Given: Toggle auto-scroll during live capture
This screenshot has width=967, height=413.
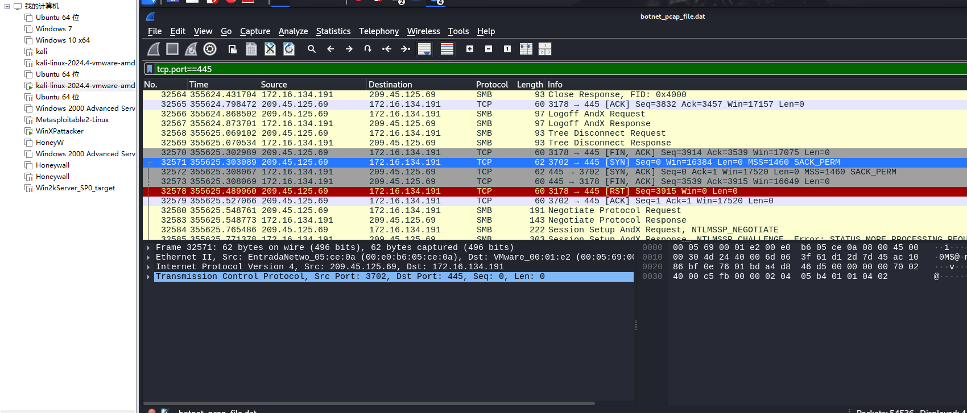Looking at the screenshot, I should click(424, 49).
